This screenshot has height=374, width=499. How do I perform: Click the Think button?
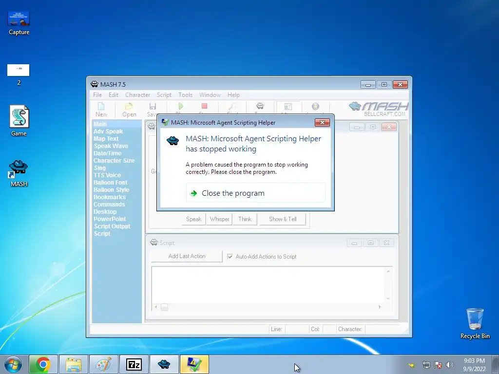click(x=245, y=219)
